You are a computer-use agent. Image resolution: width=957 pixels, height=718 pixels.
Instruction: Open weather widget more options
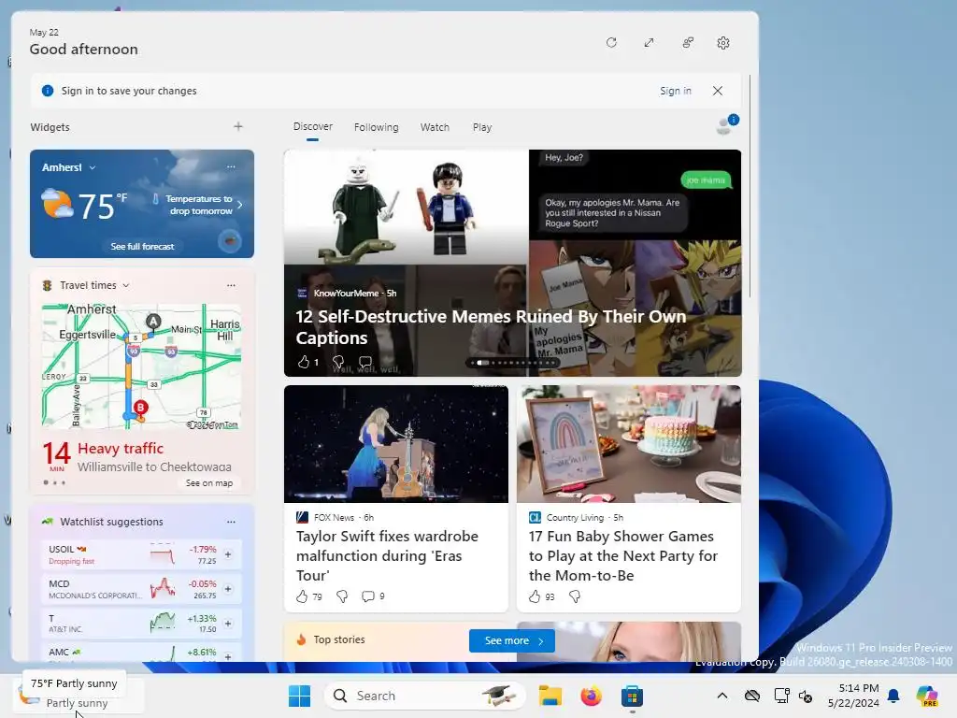[x=231, y=166]
